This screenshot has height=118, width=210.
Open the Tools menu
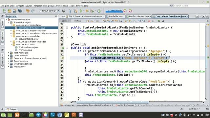[x=72, y=6]
